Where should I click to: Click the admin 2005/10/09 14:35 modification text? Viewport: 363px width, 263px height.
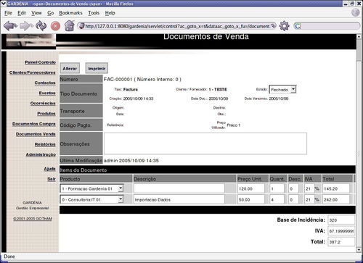pyautogui.click(x=131, y=161)
